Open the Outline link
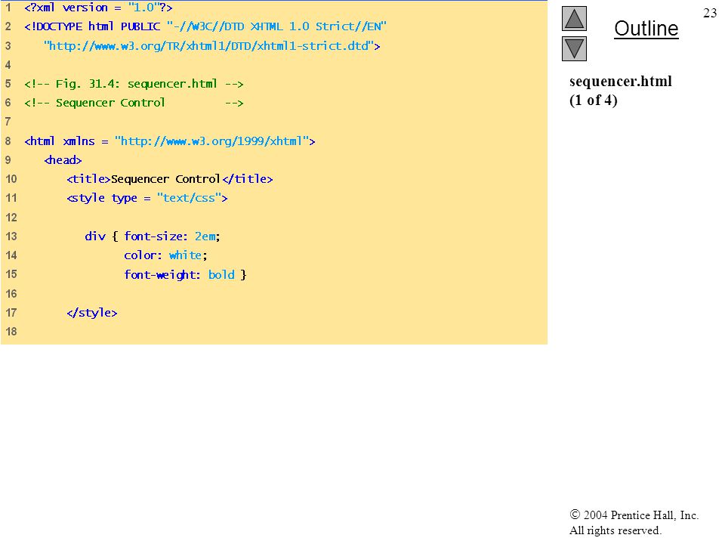Viewport: 725px width, 544px height. click(646, 29)
